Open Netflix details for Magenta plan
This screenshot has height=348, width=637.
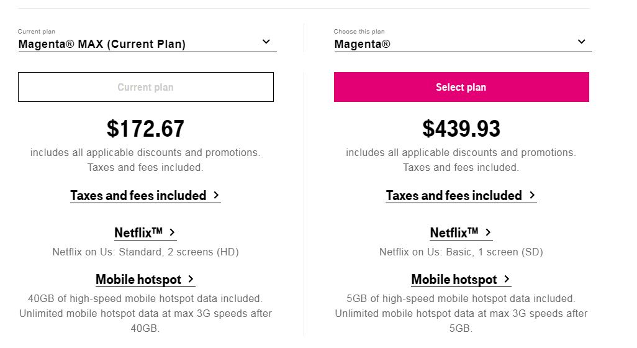click(461, 232)
